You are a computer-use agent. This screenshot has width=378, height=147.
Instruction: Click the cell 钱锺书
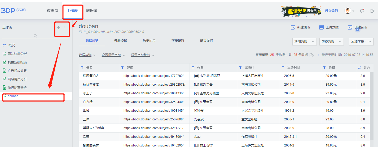pos(199,111)
